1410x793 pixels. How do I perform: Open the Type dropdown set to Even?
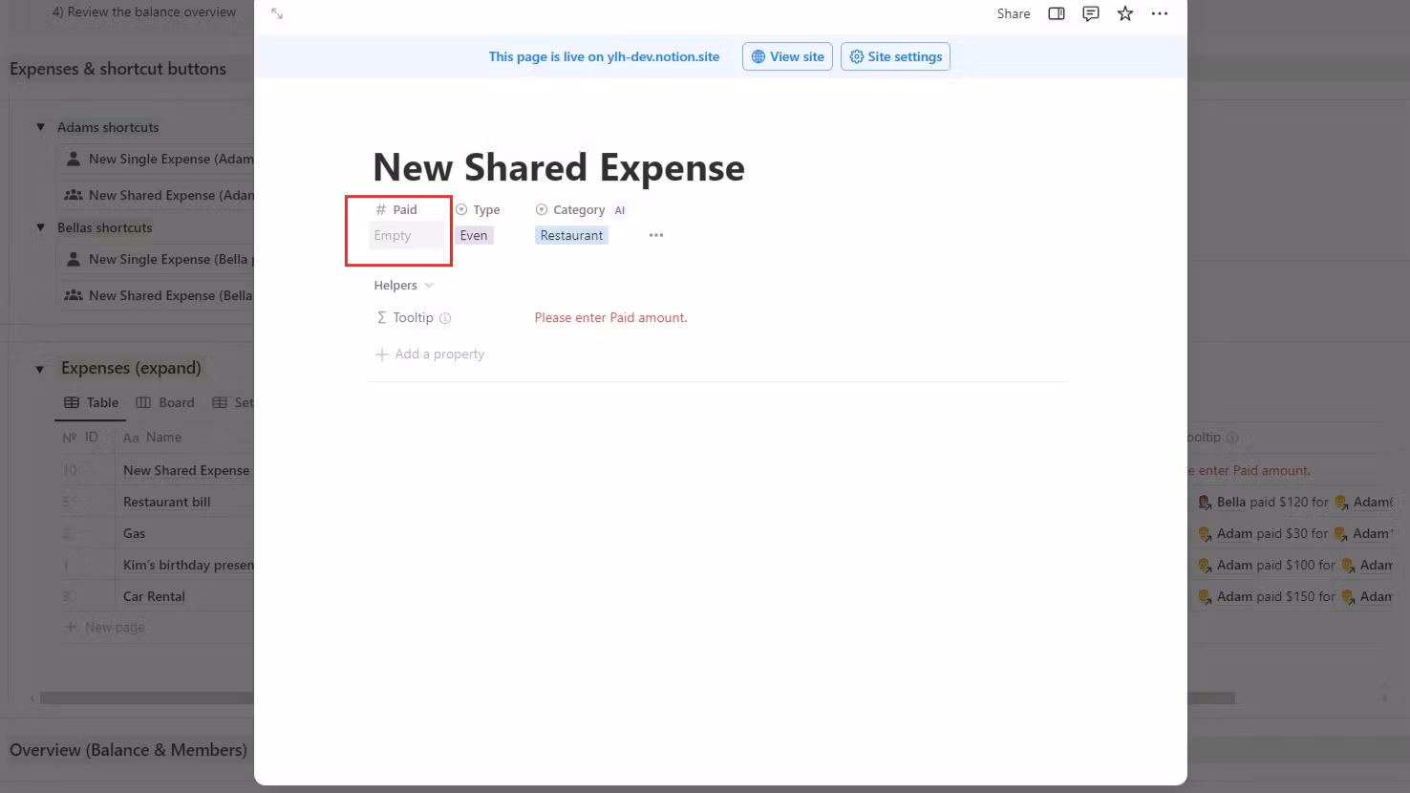(x=474, y=236)
